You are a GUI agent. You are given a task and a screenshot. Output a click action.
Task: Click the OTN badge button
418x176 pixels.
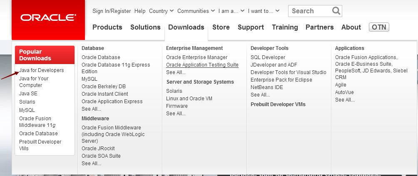click(x=379, y=27)
